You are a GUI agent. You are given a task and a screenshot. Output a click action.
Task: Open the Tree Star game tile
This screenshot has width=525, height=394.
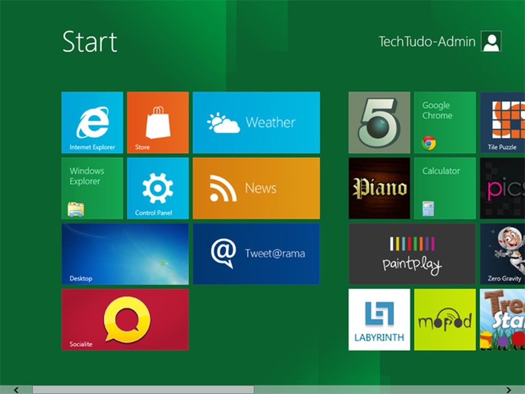[x=502, y=320]
